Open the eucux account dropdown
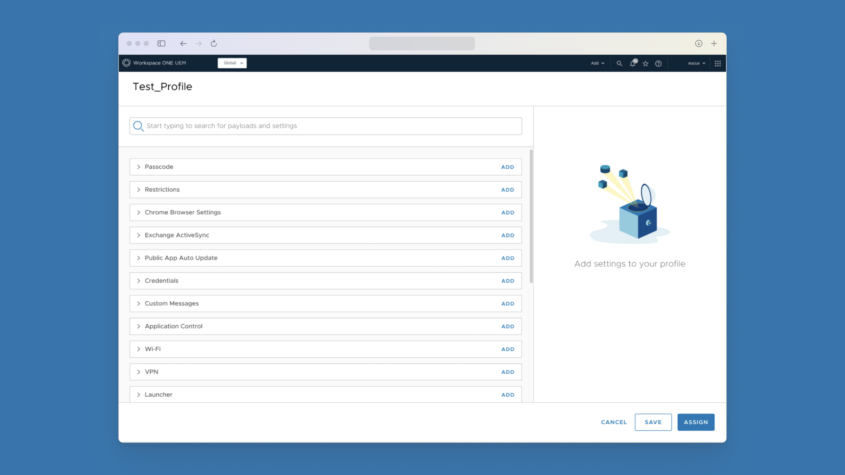Image resolution: width=845 pixels, height=475 pixels. click(696, 63)
